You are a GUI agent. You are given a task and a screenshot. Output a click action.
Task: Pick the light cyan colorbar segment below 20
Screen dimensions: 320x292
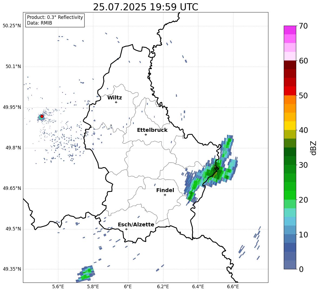click(x=290, y=213)
